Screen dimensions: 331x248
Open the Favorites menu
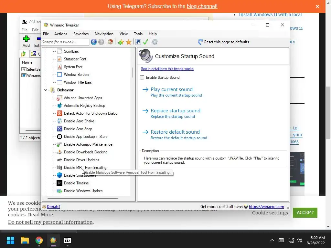[81, 34]
